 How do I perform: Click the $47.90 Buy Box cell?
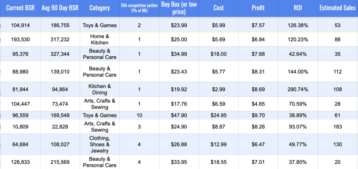coord(179,116)
